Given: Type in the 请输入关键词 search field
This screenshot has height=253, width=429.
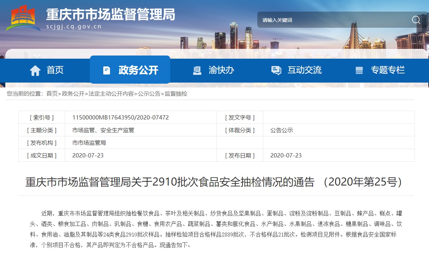Looking at the screenshot, I should pyautogui.click(x=331, y=20).
